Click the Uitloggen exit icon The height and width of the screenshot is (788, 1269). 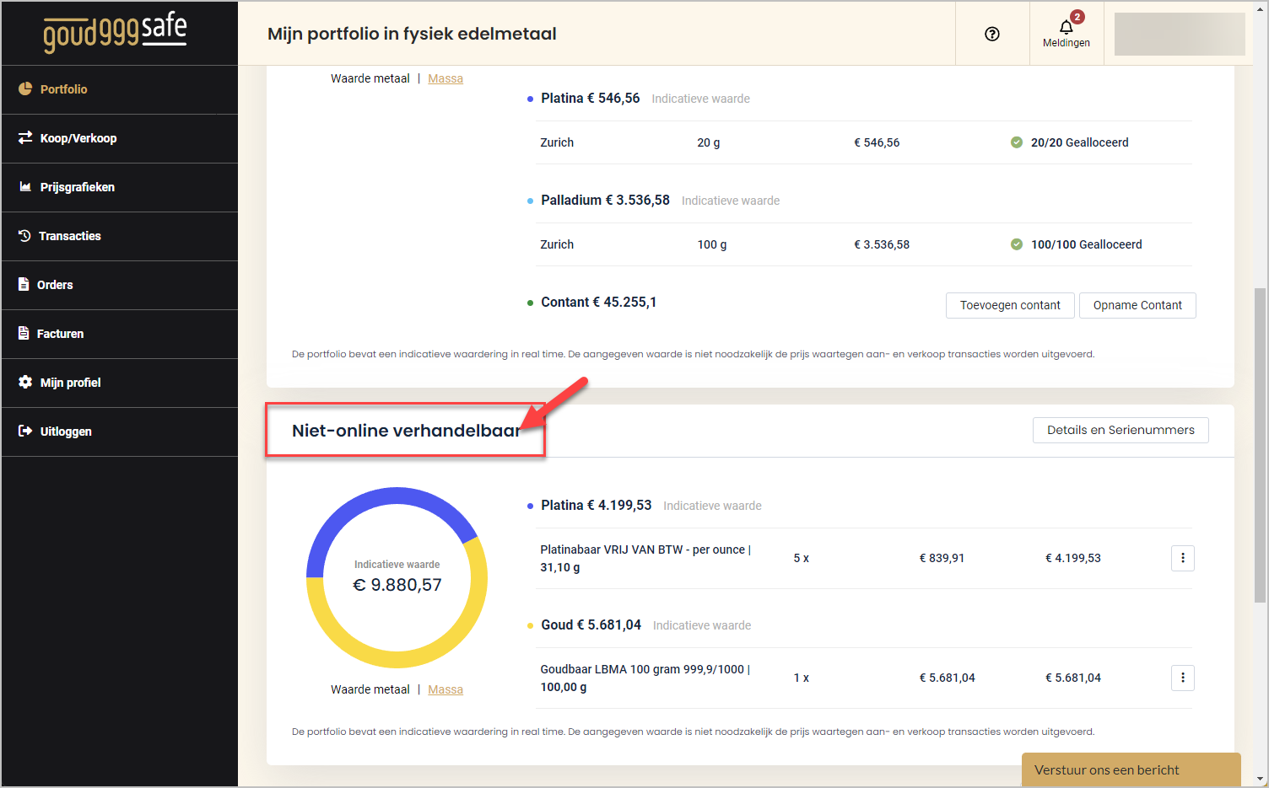(25, 431)
